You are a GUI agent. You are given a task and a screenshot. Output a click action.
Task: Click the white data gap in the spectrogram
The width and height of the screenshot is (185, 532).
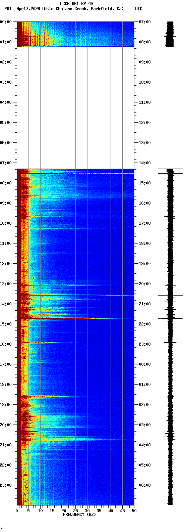[75, 107]
